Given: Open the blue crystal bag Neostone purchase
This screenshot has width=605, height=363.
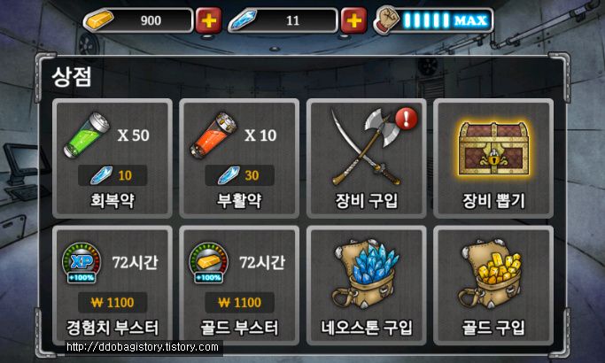Looking at the screenshot, I should click(367, 285).
